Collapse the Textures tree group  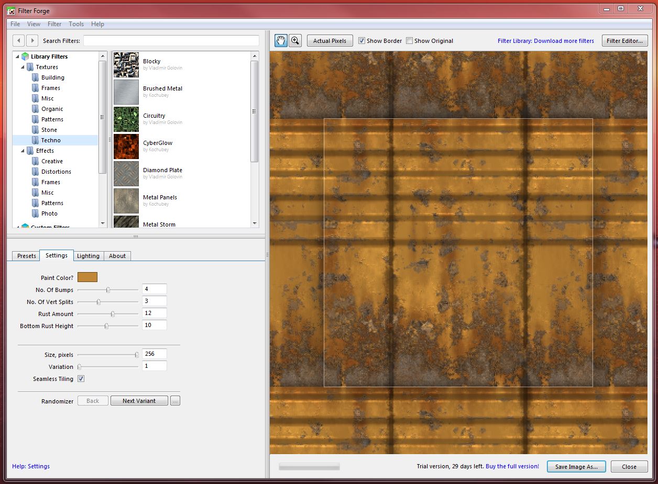pyautogui.click(x=23, y=67)
